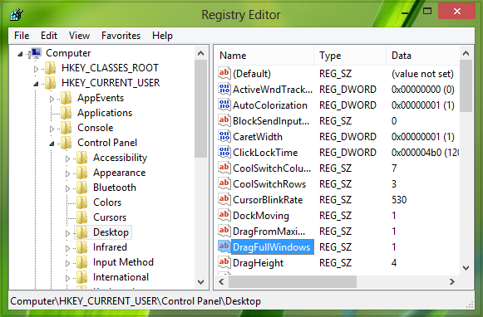Open the Favorites menu

click(x=121, y=36)
